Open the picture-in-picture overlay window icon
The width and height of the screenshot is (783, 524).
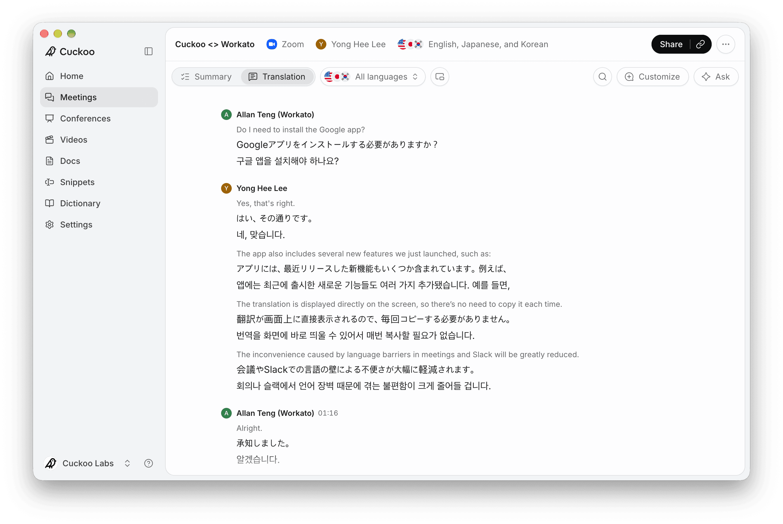(x=440, y=77)
